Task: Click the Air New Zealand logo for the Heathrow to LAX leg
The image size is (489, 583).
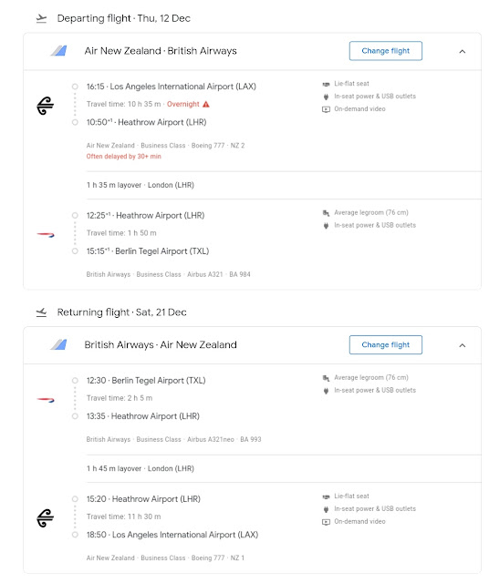Action: coord(45,518)
